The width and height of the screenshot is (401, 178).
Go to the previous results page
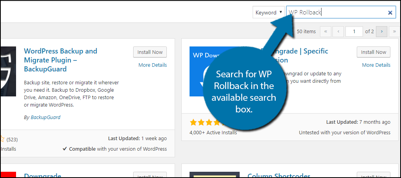point(338,32)
